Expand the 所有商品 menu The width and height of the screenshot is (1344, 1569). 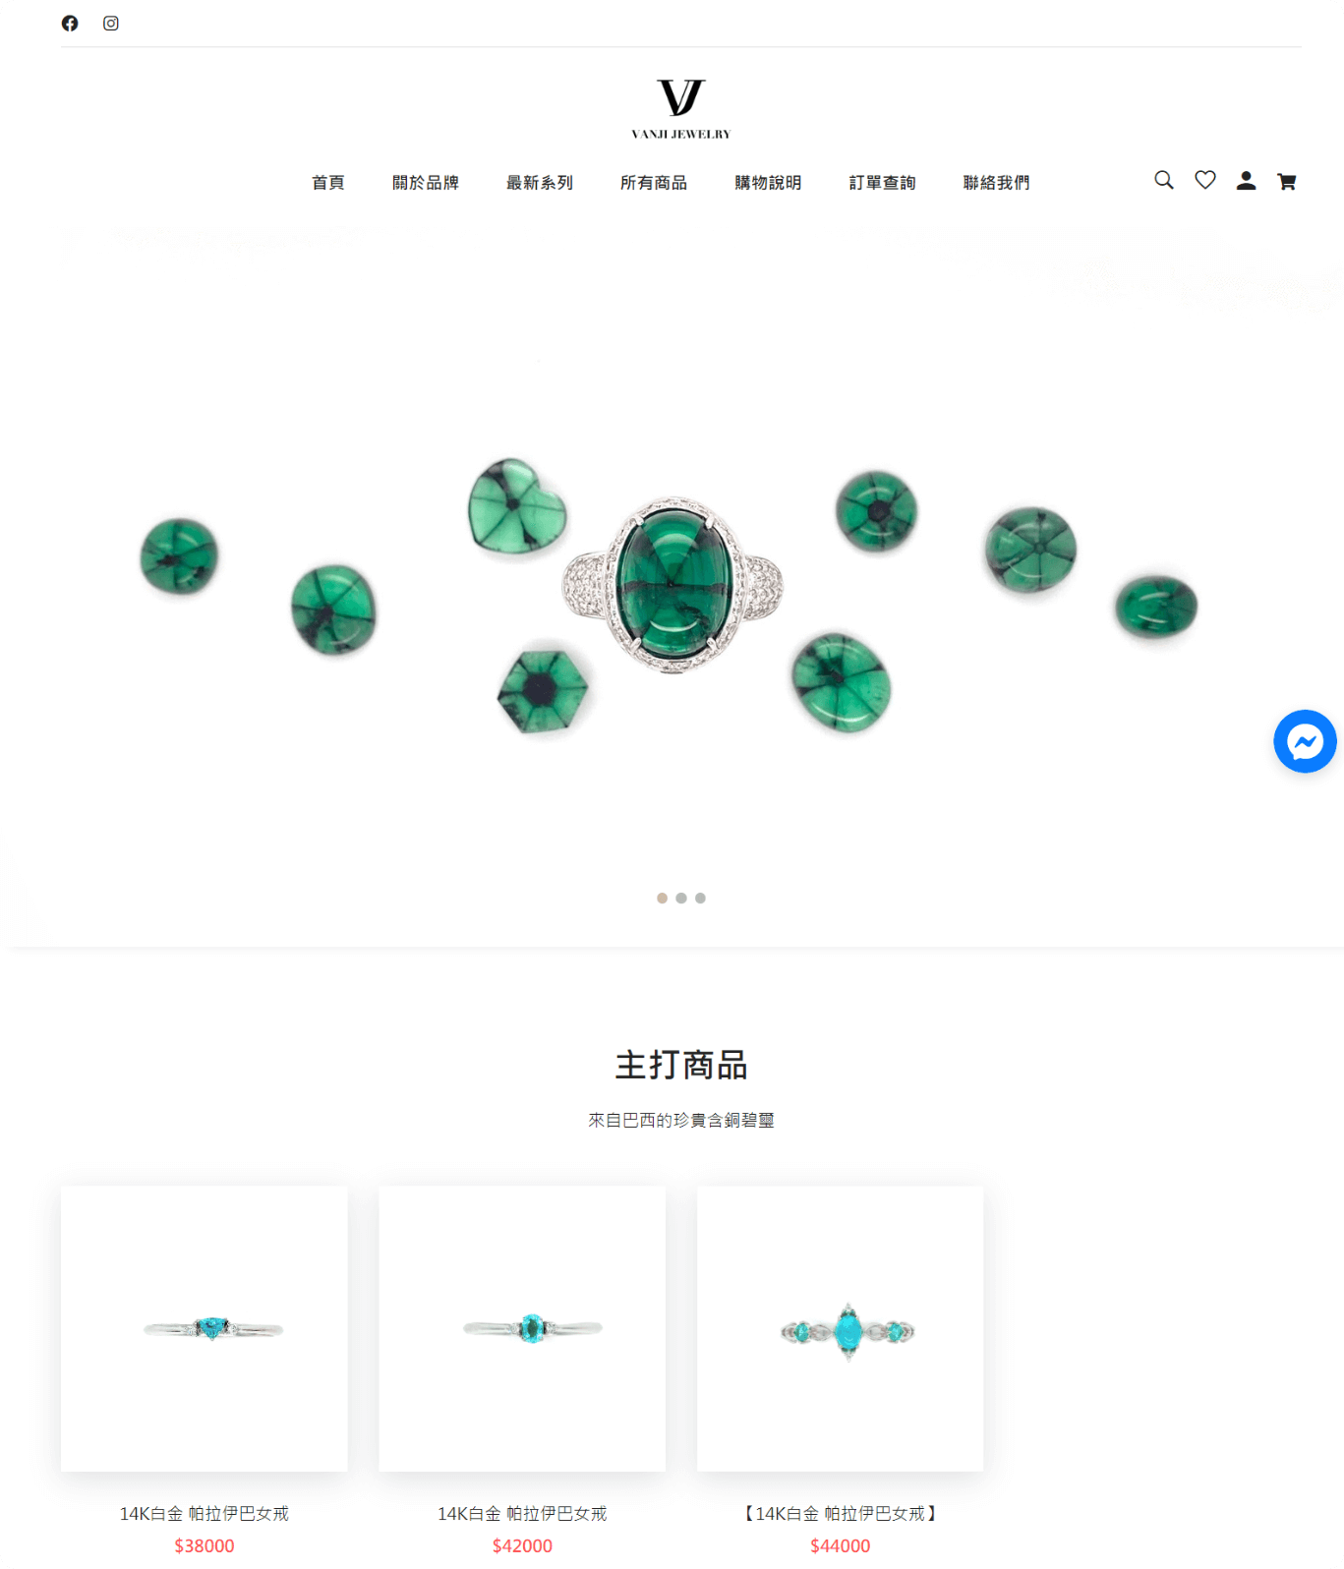point(654,183)
